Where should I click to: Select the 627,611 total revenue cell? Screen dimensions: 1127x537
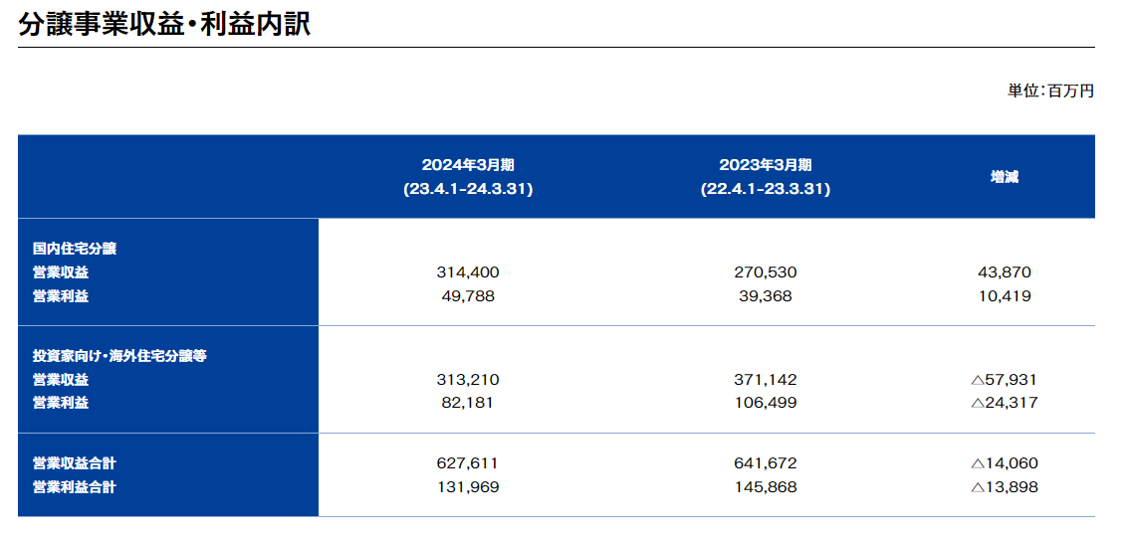click(468, 463)
